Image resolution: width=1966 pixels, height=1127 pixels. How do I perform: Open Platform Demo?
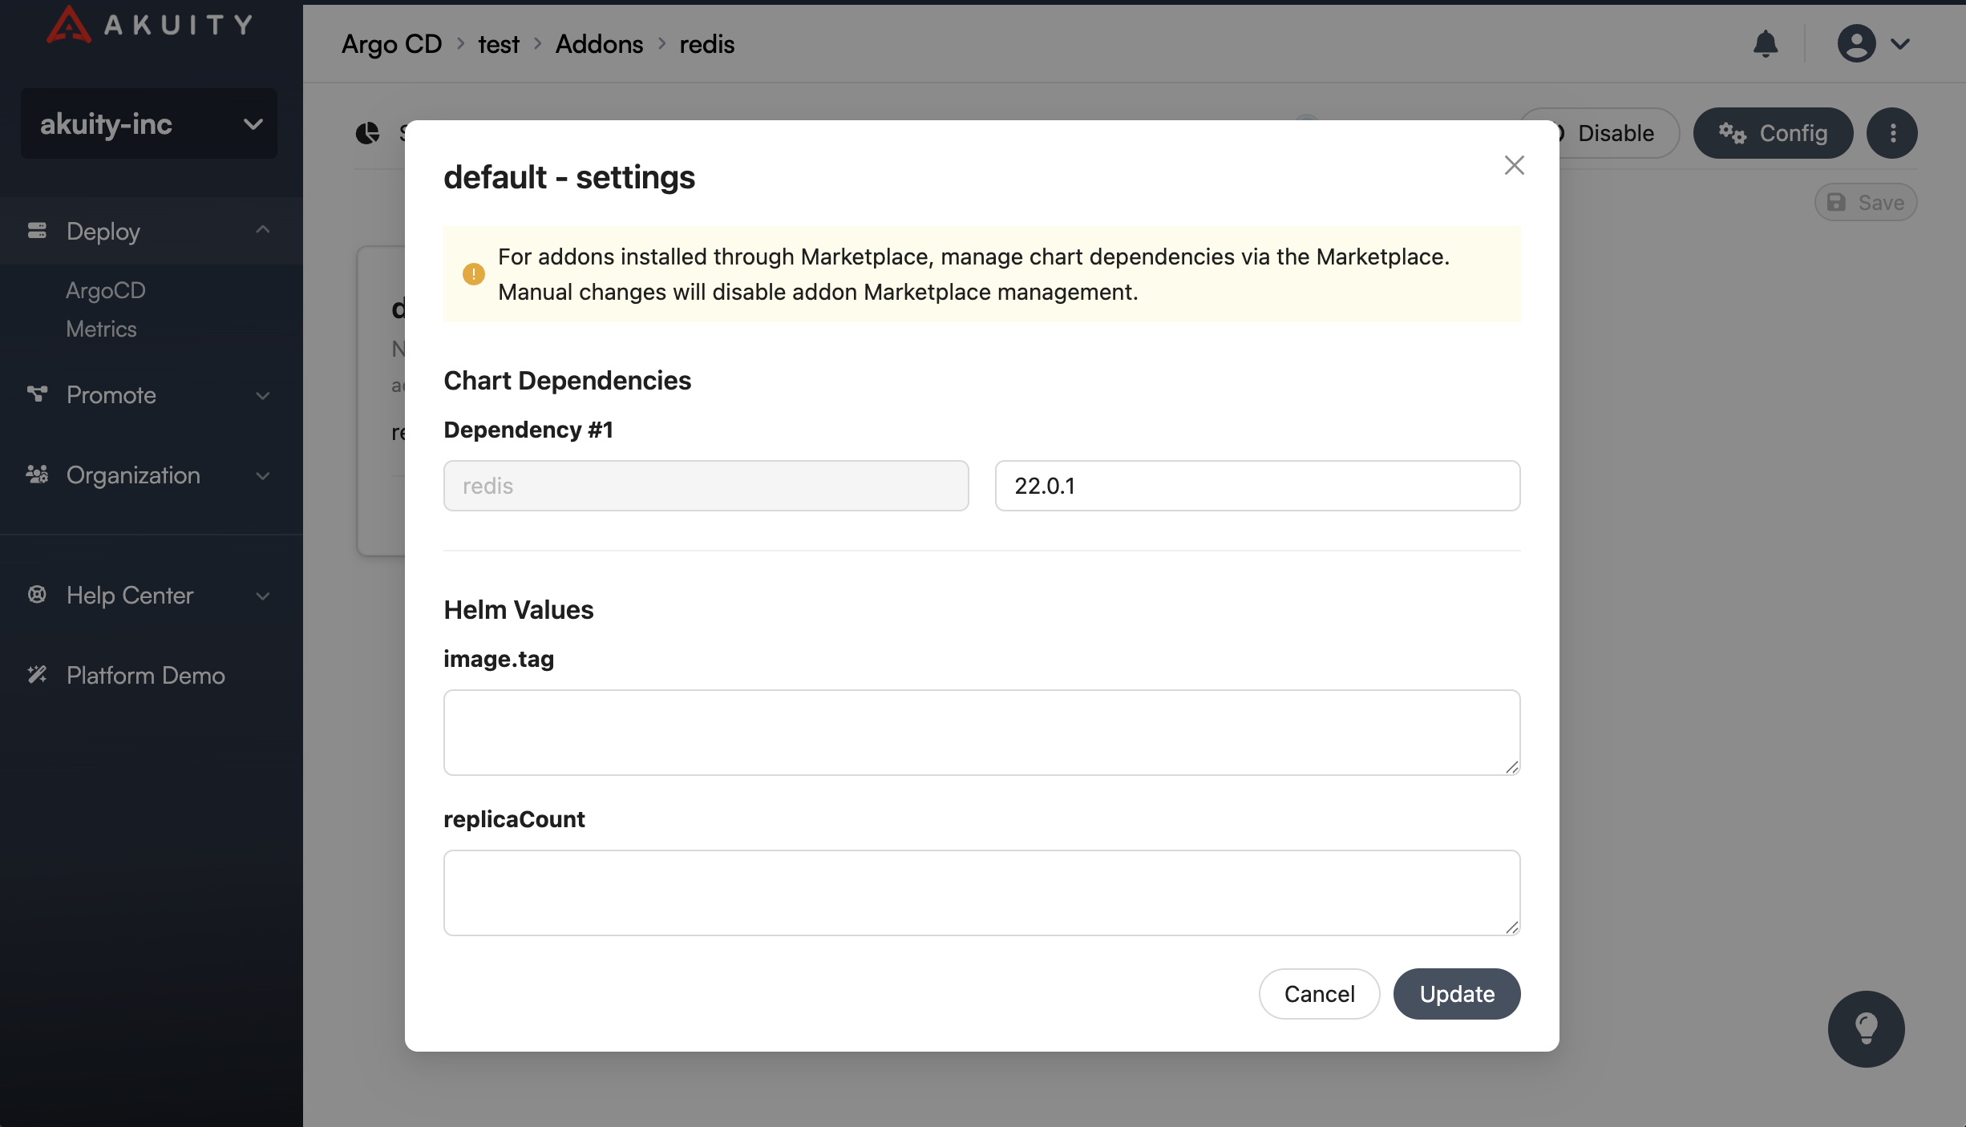pos(146,675)
